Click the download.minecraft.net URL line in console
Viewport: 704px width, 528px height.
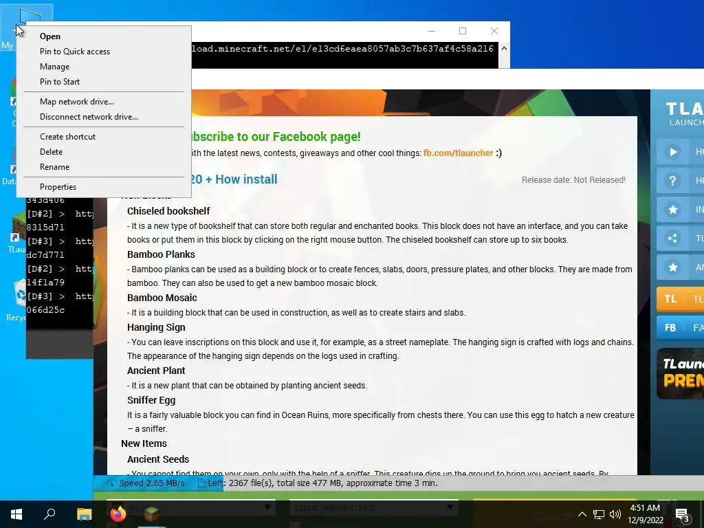click(342, 49)
